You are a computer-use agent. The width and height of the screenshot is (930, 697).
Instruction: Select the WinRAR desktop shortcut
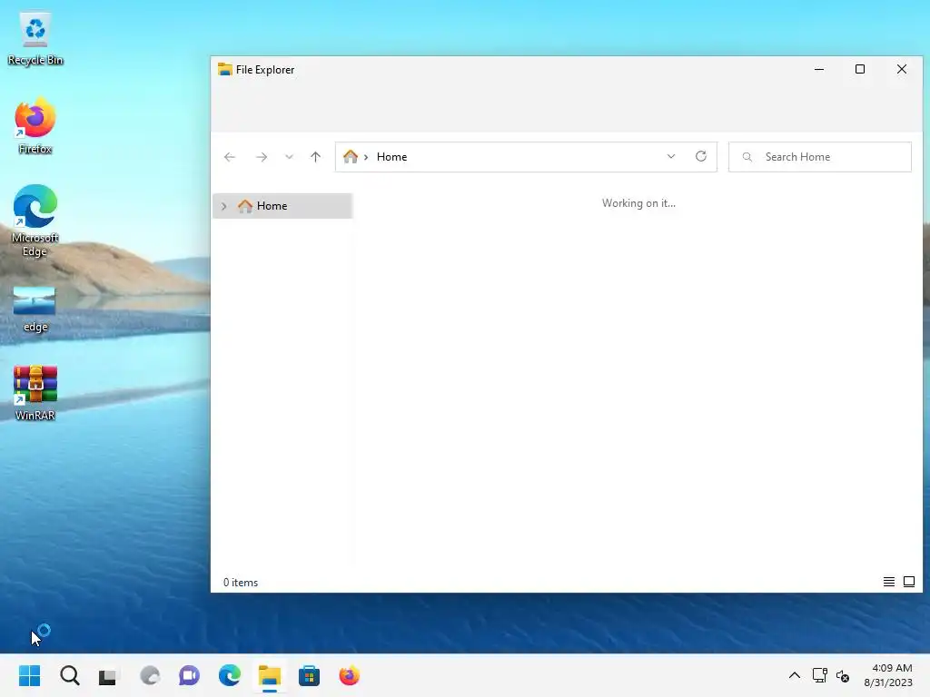coord(35,393)
